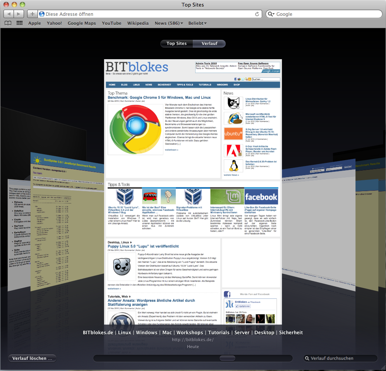The height and width of the screenshot is (371, 386).
Task: Open Google search magnifier dropdown
Action: 271,14
